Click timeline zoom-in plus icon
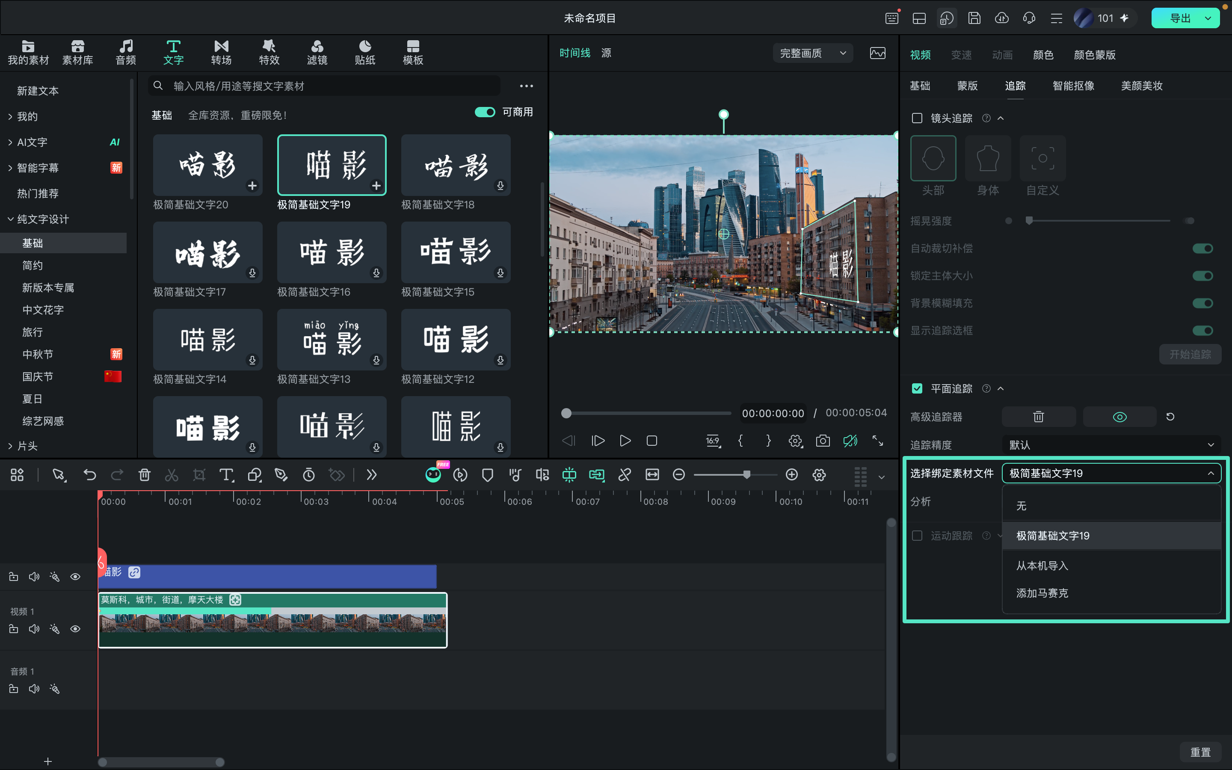This screenshot has height=770, width=1232. 792,475
